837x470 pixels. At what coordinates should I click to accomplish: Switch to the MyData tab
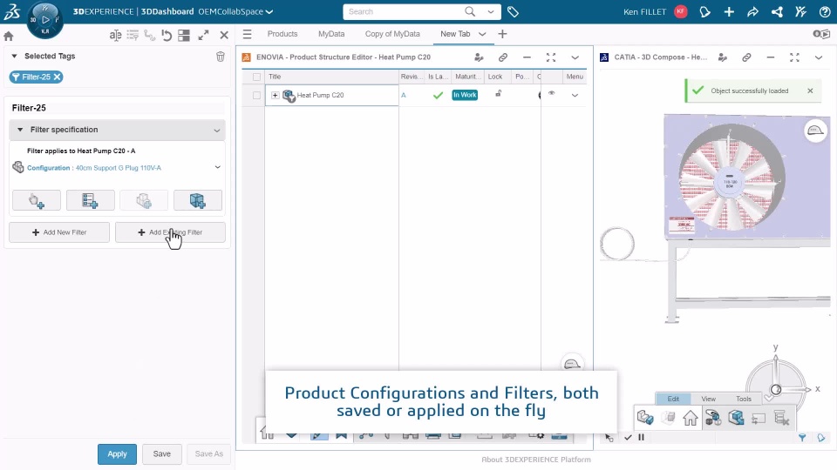[x=331, y=34]
